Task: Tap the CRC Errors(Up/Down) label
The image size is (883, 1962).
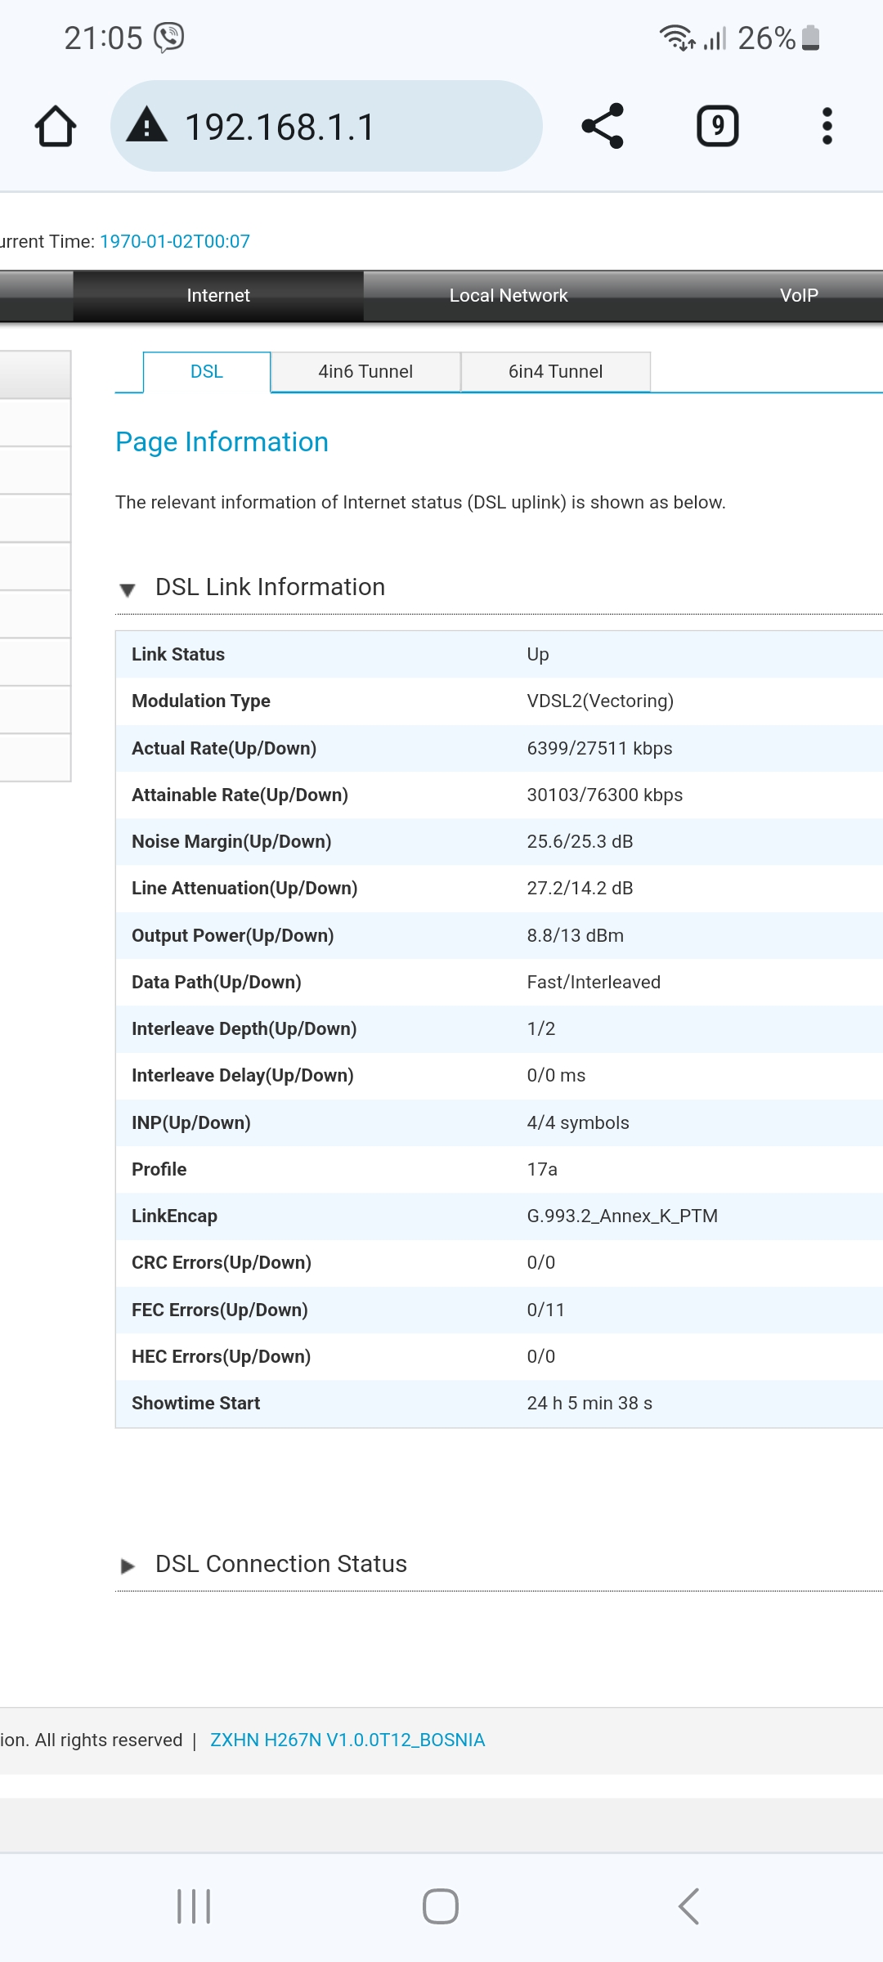Action: [x=222, y=1262]
